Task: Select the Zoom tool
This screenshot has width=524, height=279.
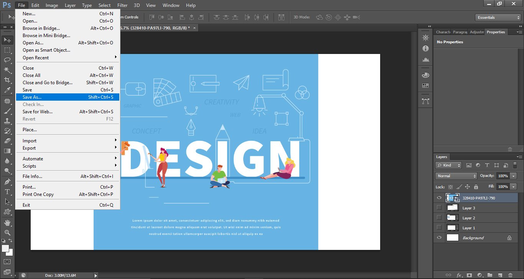Action: click(x=7, y=233)
